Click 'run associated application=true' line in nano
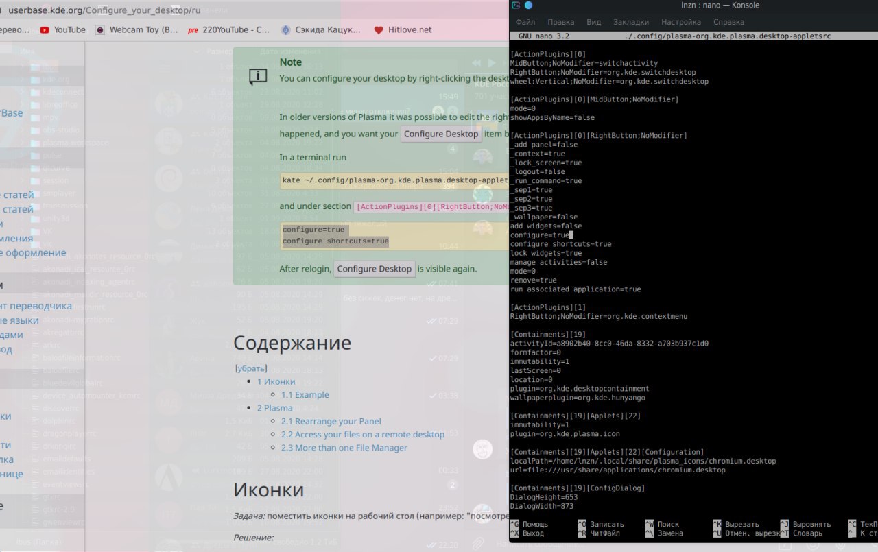 coord(576,289)
